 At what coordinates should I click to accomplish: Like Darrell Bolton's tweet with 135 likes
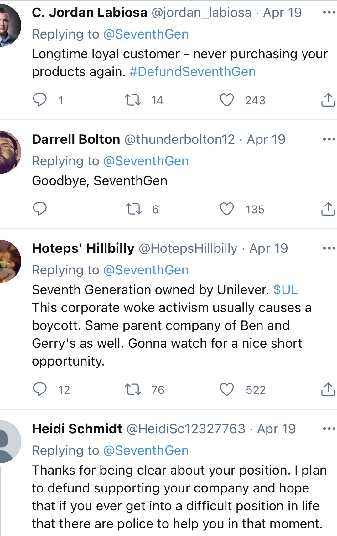click(227, 209)
